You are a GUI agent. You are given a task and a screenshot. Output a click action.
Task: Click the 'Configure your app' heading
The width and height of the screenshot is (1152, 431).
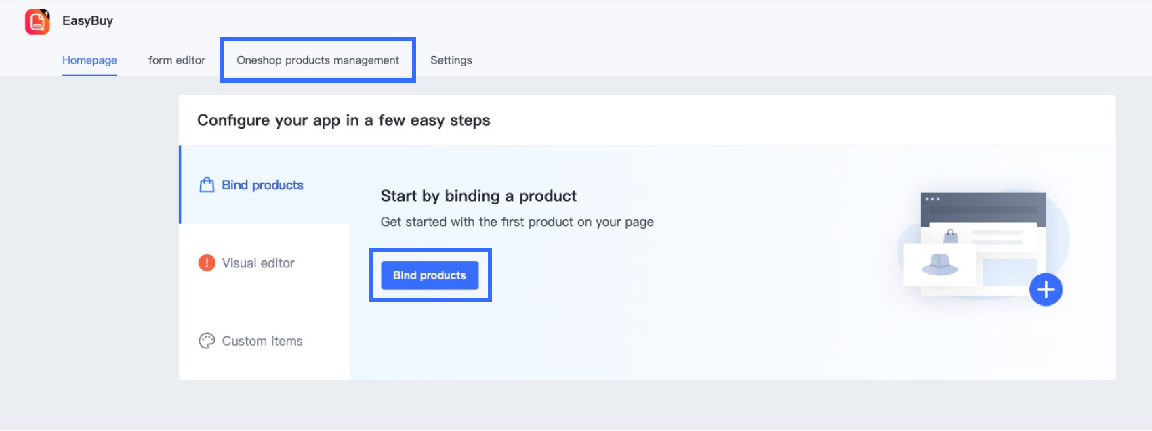344,120
